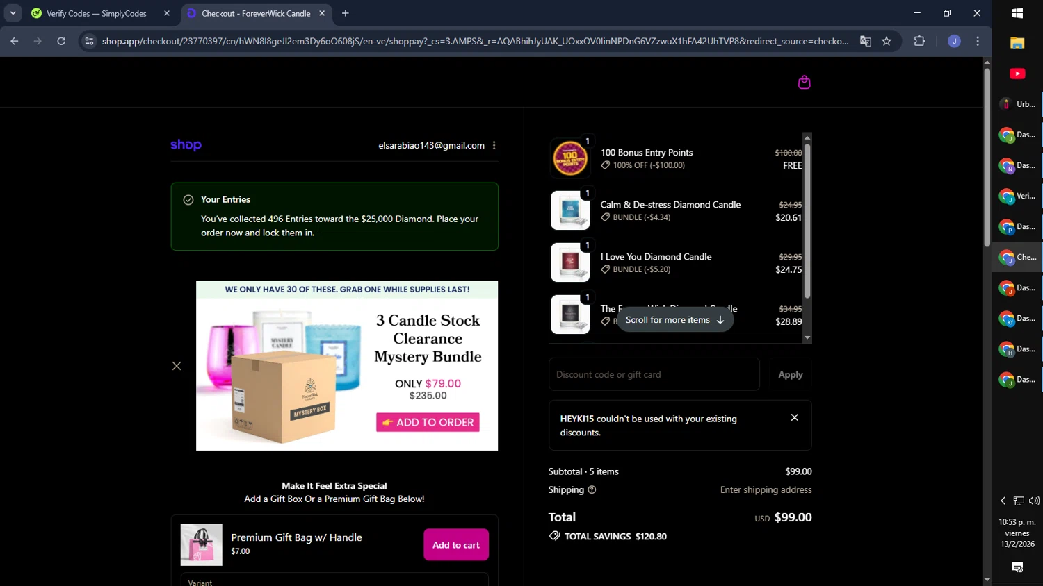
Task: Click the Your Entries check icon
Action: pyautogui.click(x=188, y=200)
